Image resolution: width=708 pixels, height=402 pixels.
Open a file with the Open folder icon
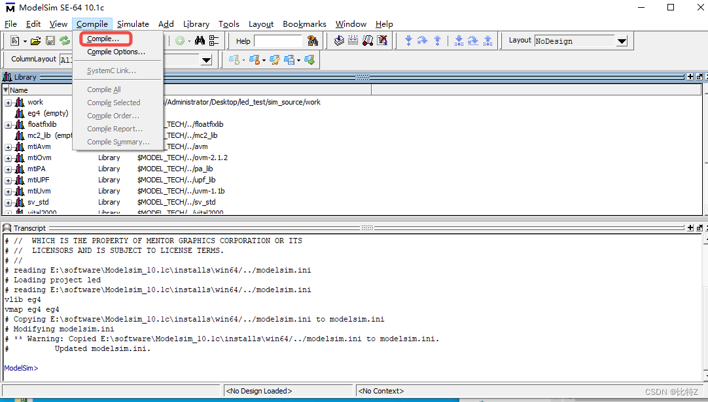[35, 40]
